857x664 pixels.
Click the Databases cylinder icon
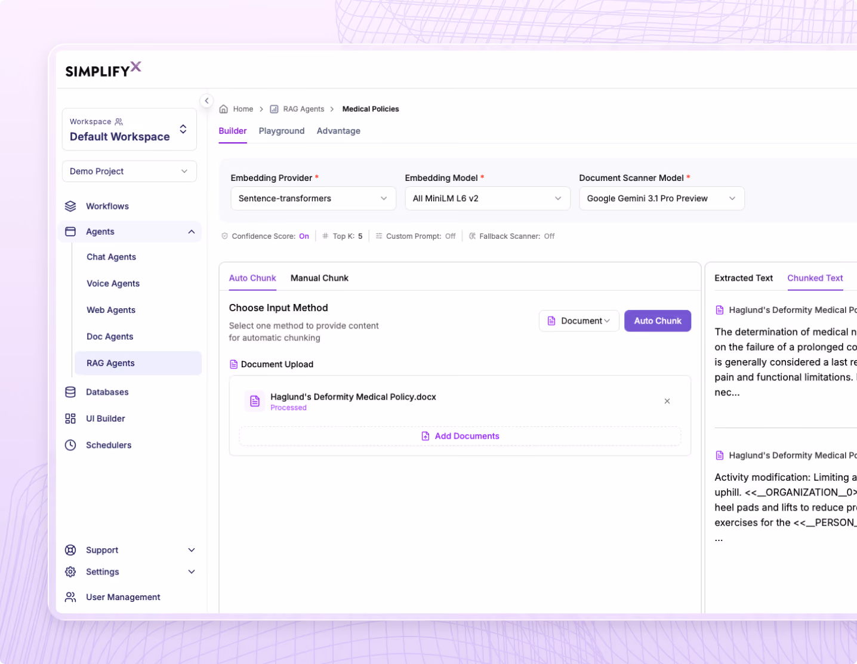click(x=70, y=392)
